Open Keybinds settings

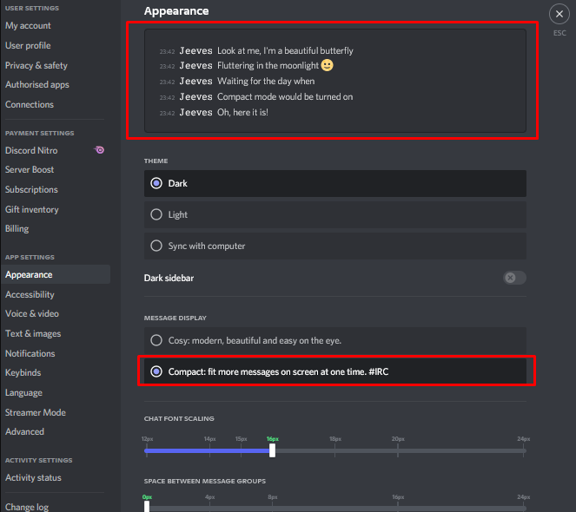pyautogui.click(x=23, y=372)
